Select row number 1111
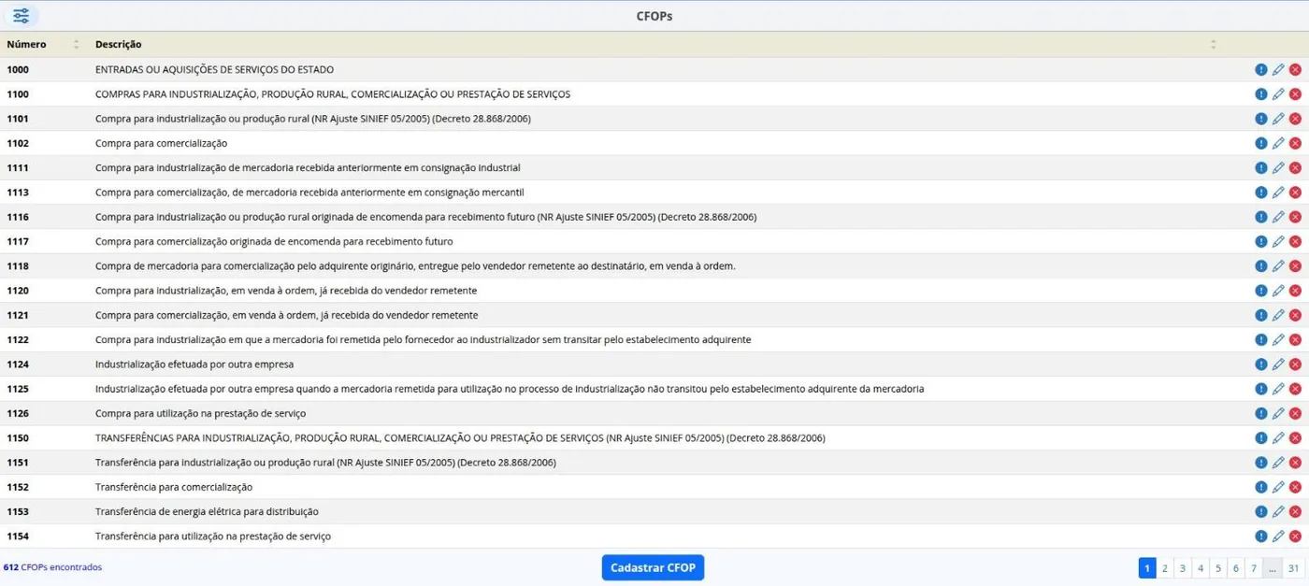This screenshot has height=586, width=1309. tap(18, 168)
